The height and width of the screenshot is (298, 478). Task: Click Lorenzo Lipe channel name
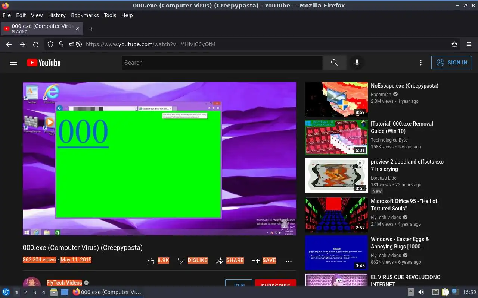(384, 178)
